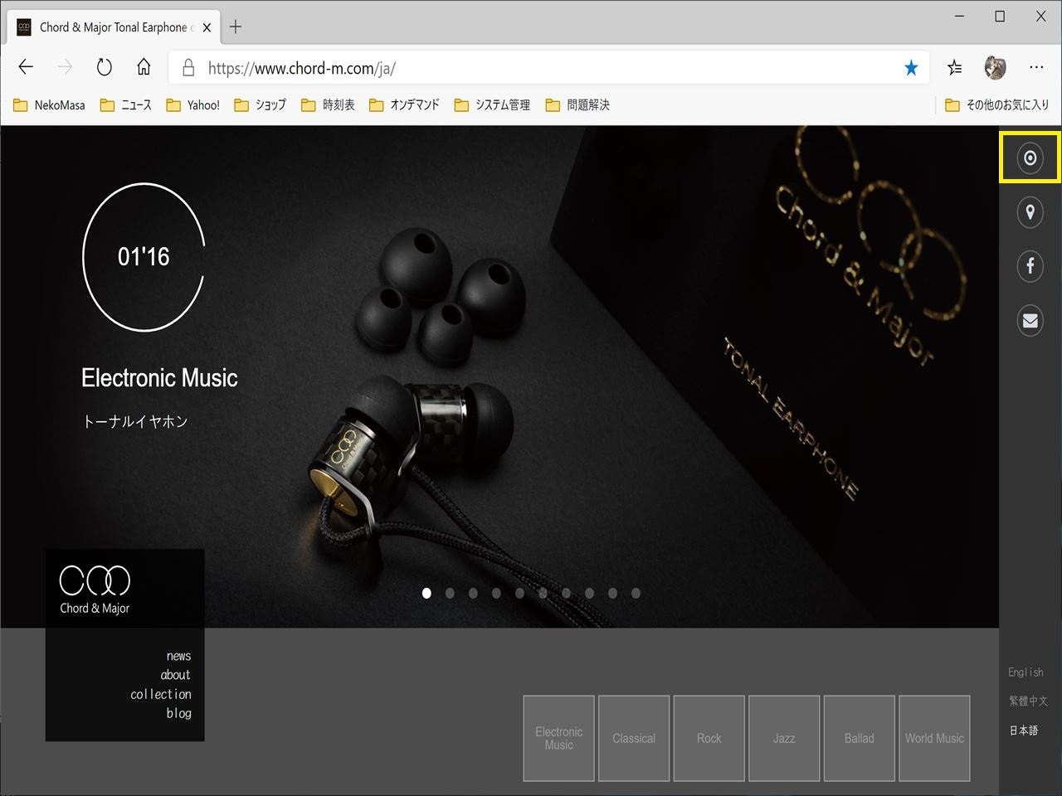The image size is (1062, 796).
Task: Open the オンデマンド bookmark folder
Action: click(404, 105)
